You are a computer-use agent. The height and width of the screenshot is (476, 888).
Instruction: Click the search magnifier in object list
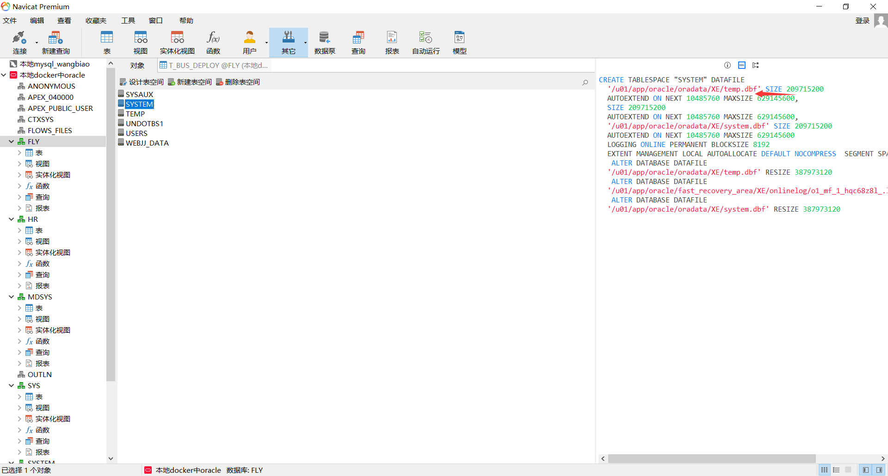point(585,82)
